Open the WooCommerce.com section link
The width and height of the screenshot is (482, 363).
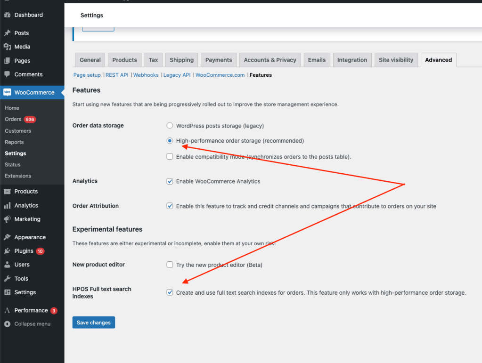click(220, 75)
